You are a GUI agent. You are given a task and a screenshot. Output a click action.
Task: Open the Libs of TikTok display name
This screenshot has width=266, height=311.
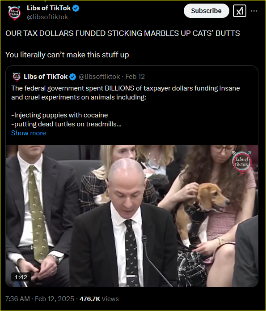49,8
